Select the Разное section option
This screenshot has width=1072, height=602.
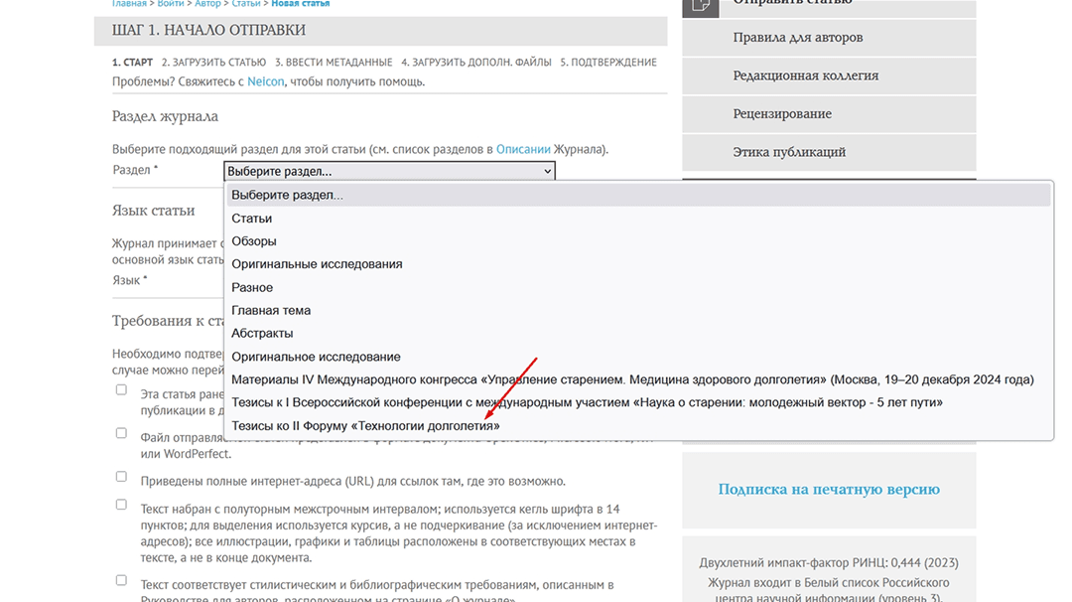pos(252,287)
